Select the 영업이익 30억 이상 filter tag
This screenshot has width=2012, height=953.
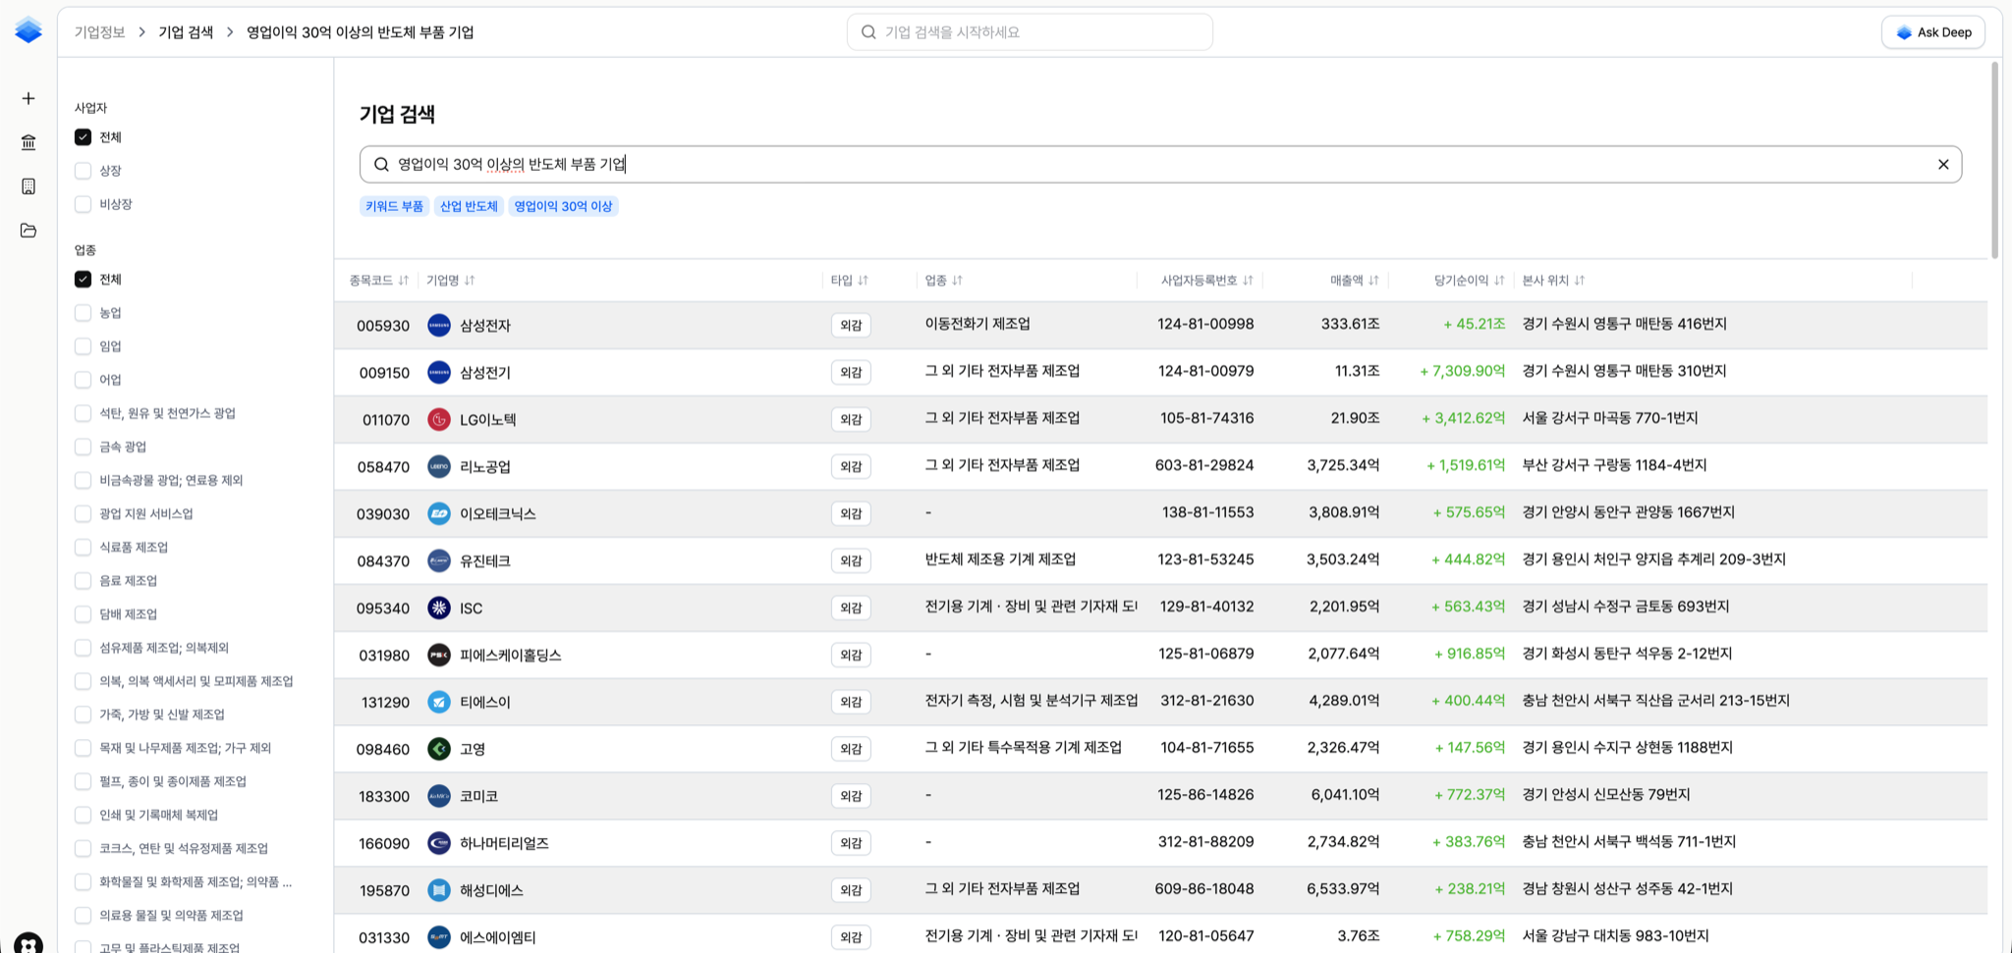coord(563,206)
